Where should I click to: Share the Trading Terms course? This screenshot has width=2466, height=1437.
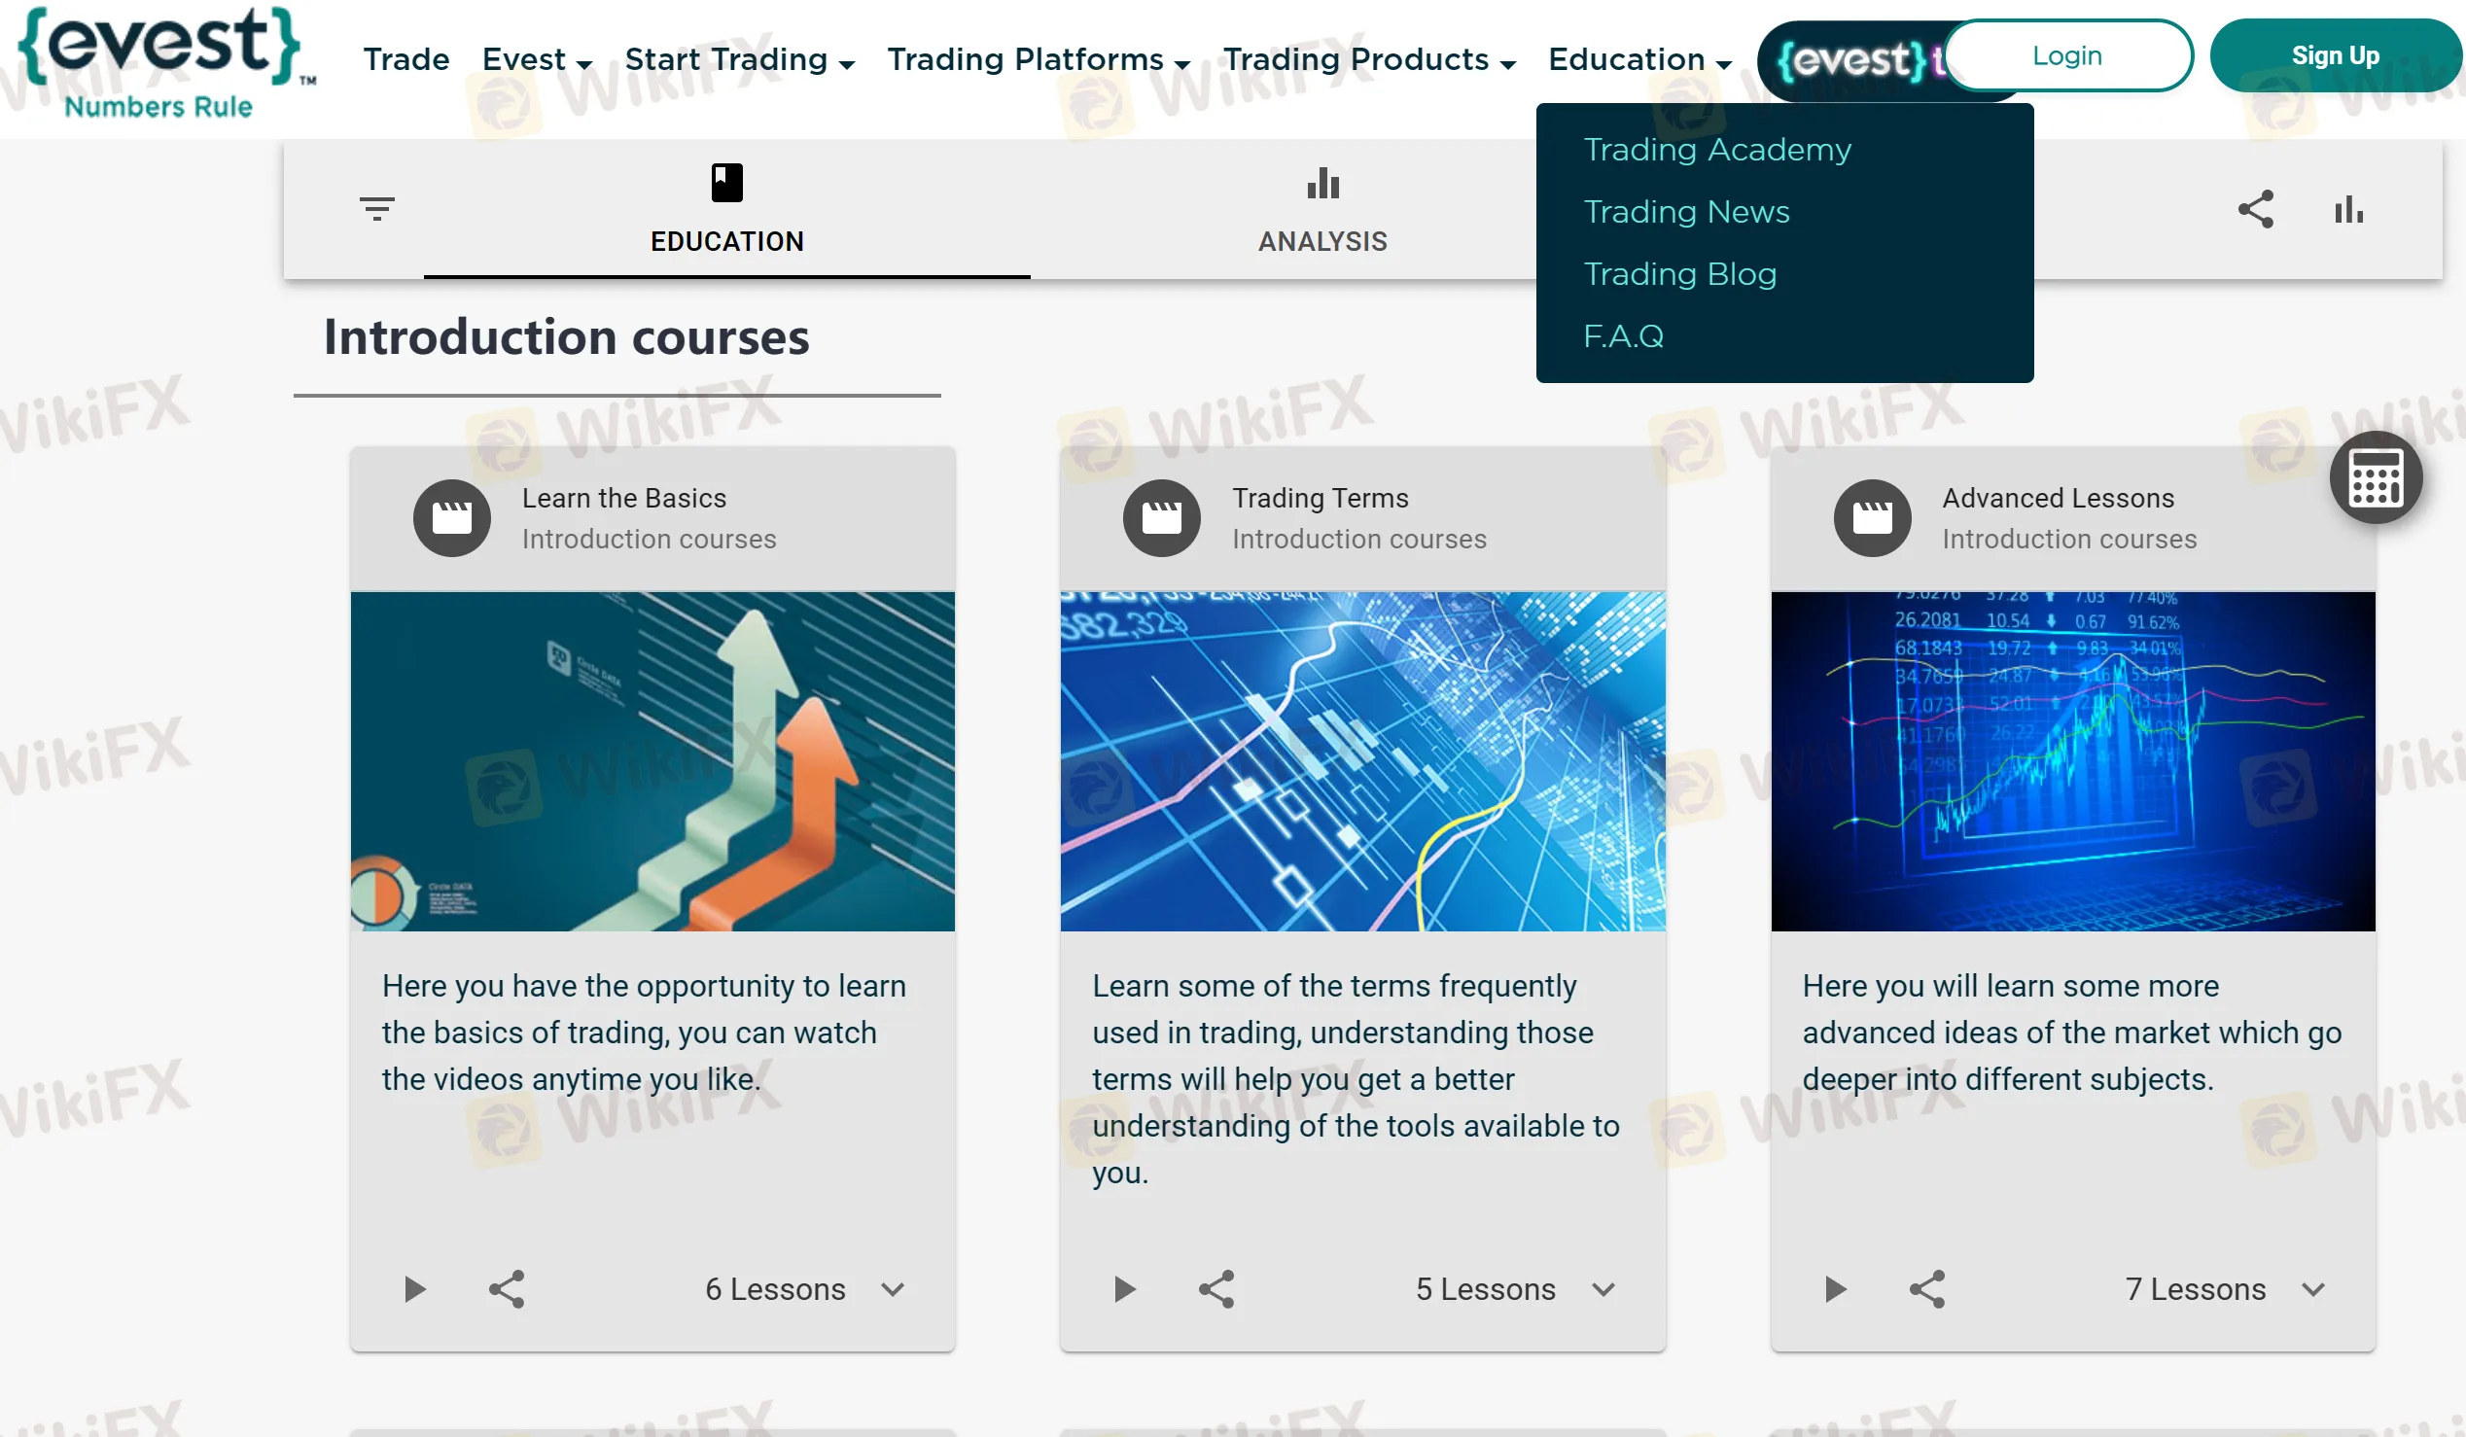coord(1216,1289)
